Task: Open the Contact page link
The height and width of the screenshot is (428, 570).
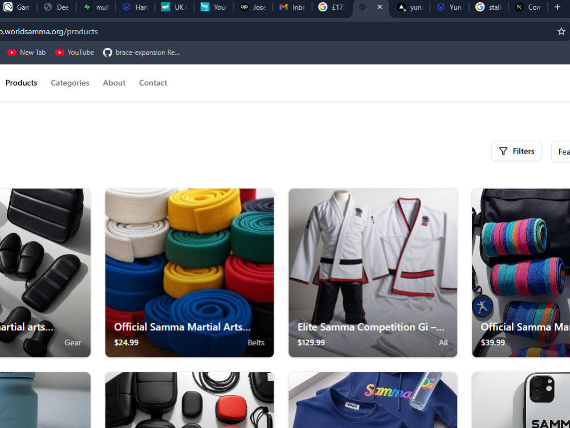Action: tap(153, 83)
